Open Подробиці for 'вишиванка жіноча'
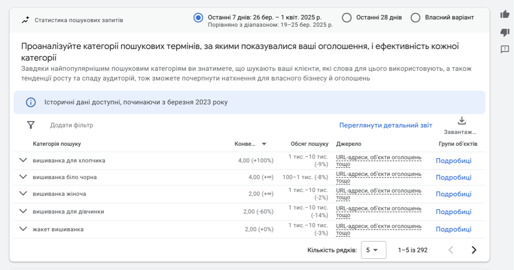The image size is (514, 270). [x=453, y=194]
